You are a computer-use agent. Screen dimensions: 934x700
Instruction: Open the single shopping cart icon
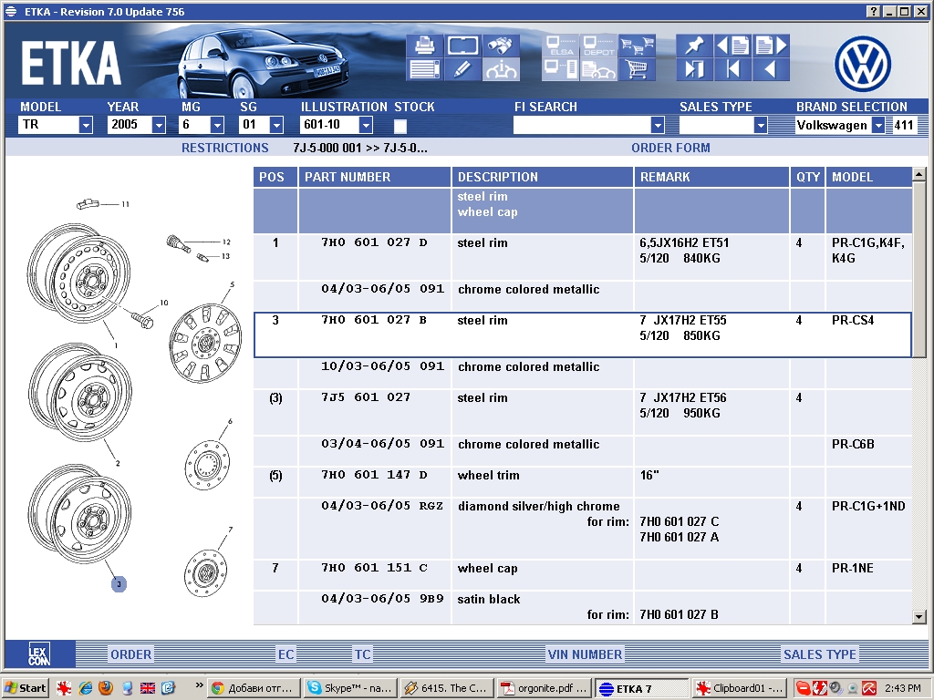click(x=637, y=69)
